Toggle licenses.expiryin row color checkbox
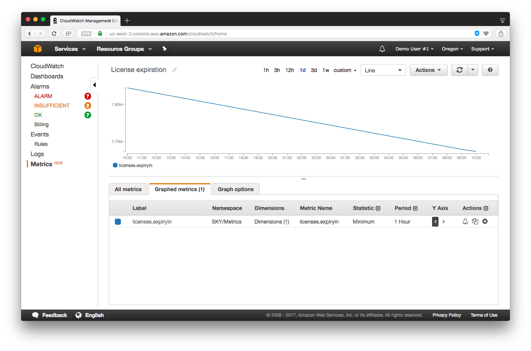 pyautogui.click(x=118, y=222)
